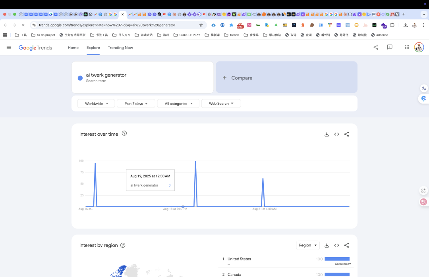
Task: Open the Google account avatar in header
Action: coord(419,47)
